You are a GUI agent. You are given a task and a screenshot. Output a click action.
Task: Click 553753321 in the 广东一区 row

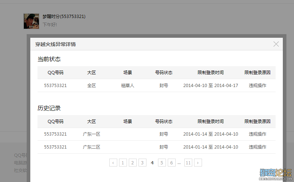pos(55,134)
